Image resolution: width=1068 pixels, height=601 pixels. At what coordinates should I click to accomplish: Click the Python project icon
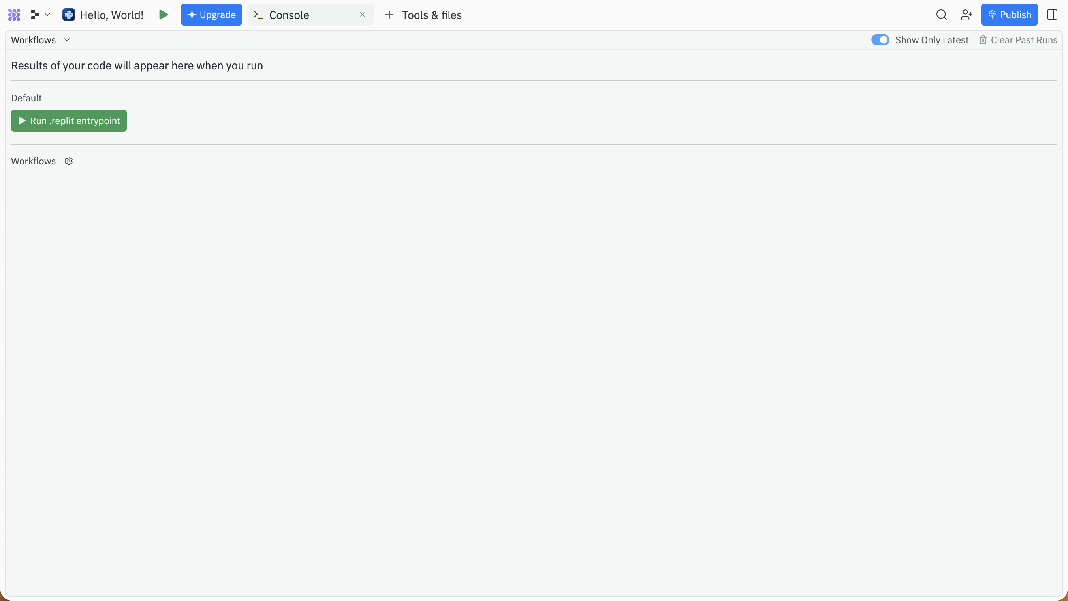[68, 15]
